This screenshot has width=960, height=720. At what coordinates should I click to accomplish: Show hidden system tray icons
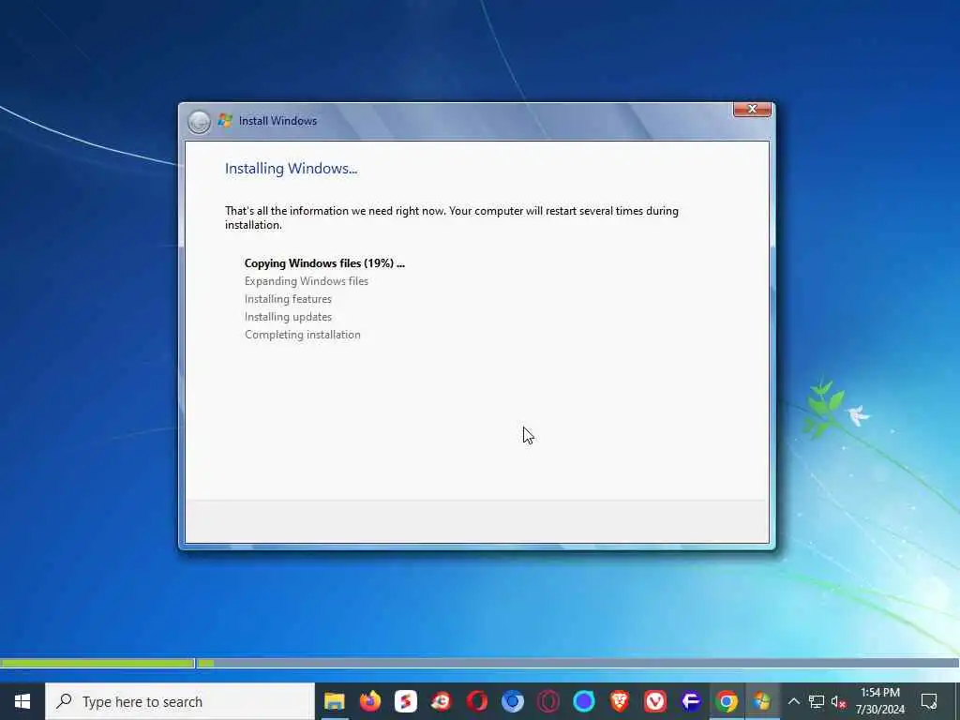793,701
